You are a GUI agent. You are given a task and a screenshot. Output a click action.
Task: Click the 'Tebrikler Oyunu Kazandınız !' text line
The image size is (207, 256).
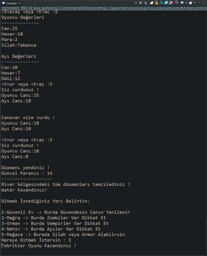tap(38, 245)
